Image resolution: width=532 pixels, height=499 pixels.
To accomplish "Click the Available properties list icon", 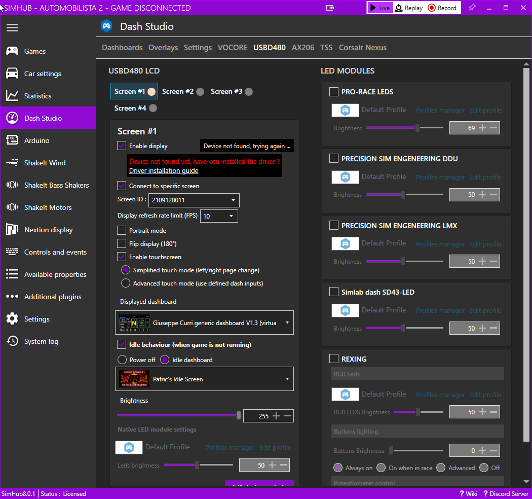I will click(x=12, y=274).
